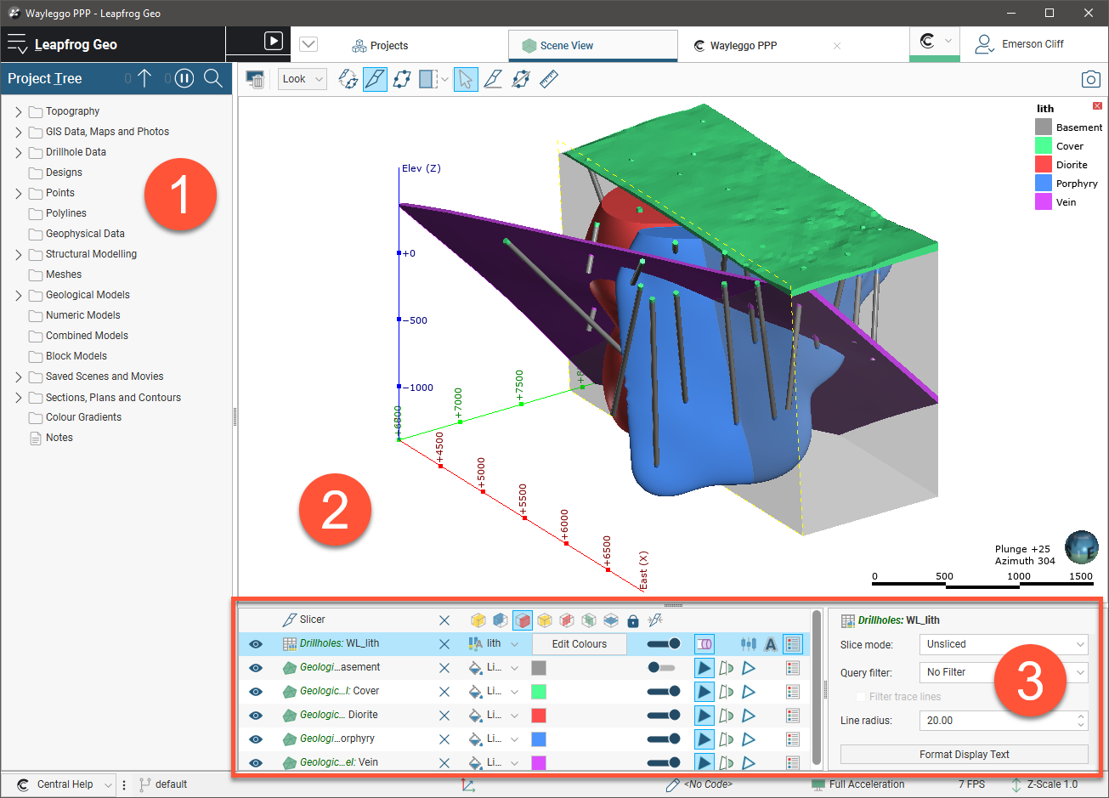Hide the Vein geological object via eye icon
The image size is (1109, 798).
point(255,762)
